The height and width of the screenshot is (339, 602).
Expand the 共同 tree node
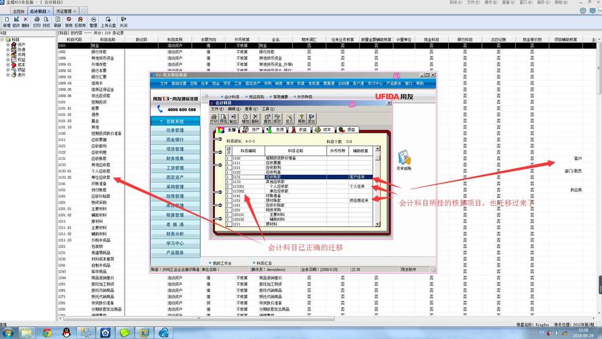pyautogui.click(x=7, y=54)
